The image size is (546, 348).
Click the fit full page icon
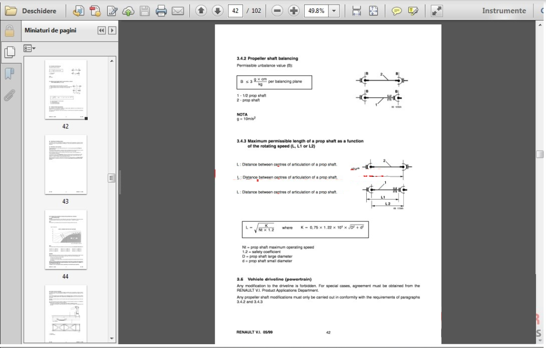click(x=373, y=11)
